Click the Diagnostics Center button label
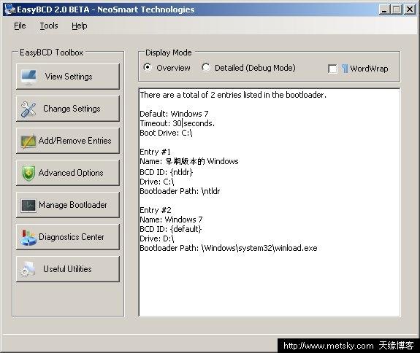 (x=72, y=237)
